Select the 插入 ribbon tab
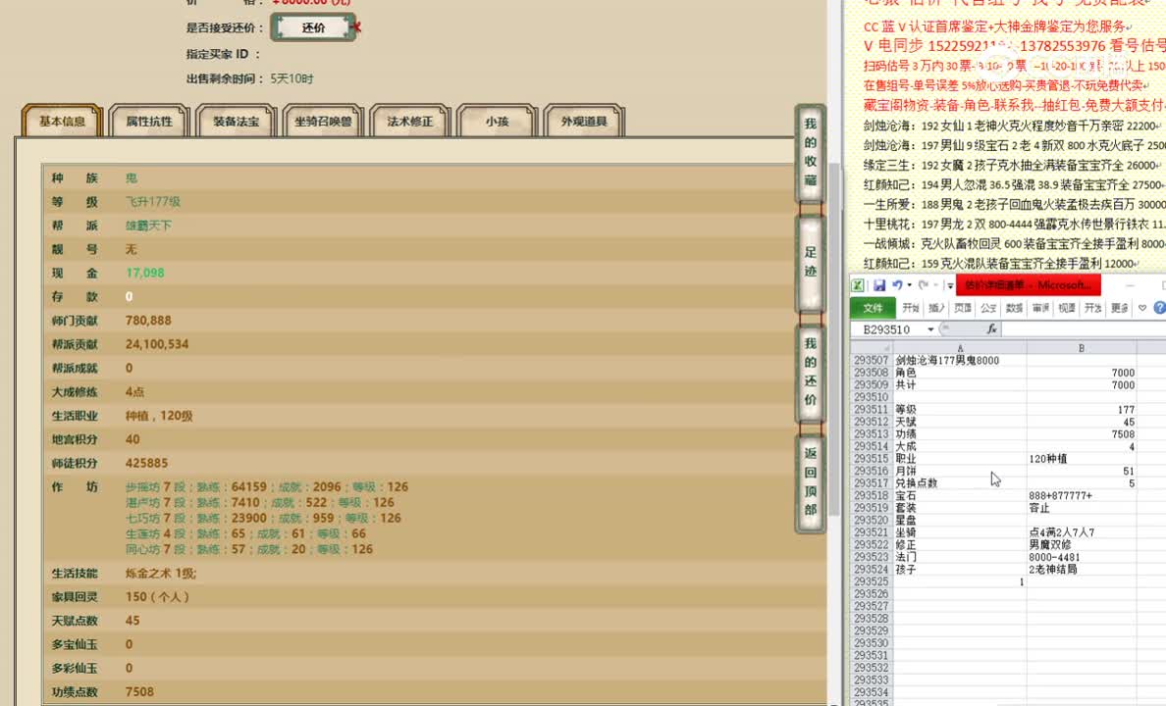The height and width of the screenshot is (706, 1166). [x=936, y=307]
